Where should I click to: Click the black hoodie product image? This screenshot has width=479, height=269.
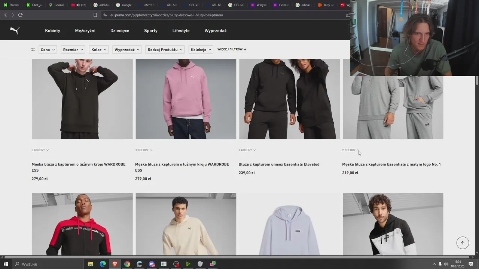coord(82,99)
